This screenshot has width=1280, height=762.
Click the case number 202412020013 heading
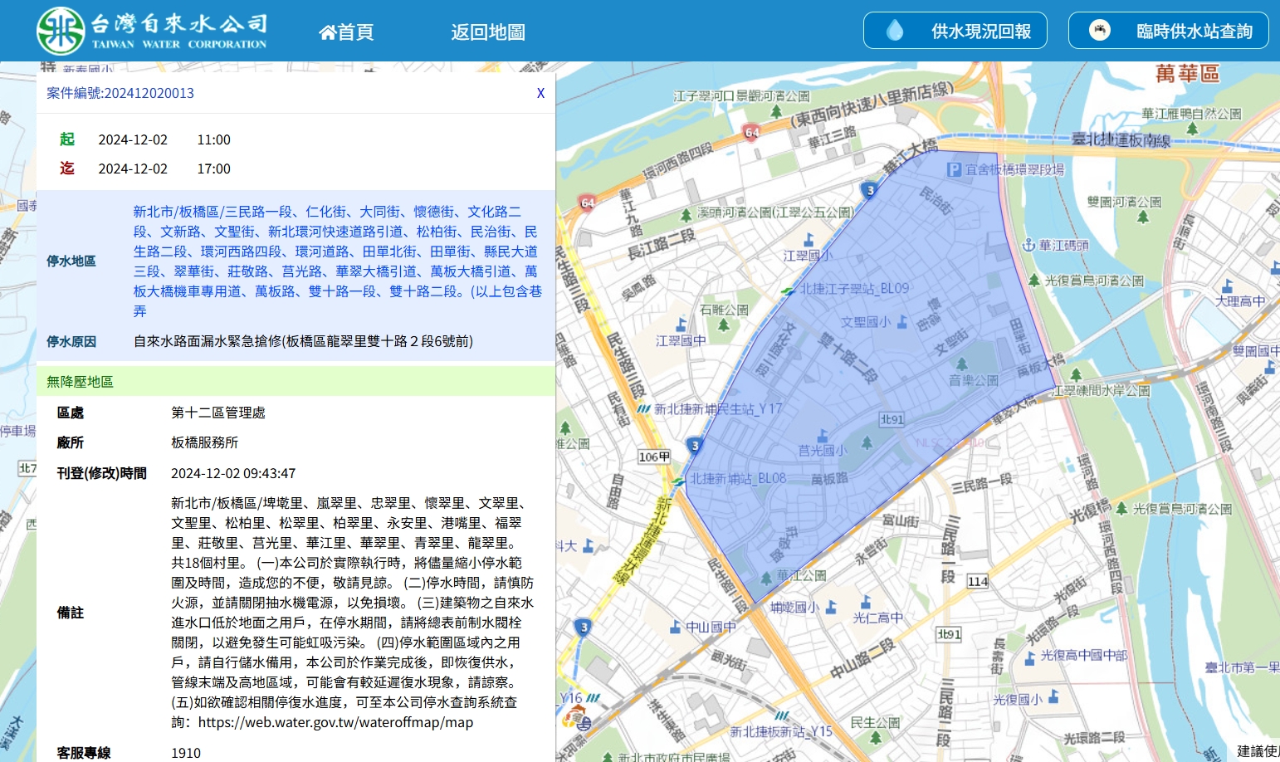pos(120,93)
